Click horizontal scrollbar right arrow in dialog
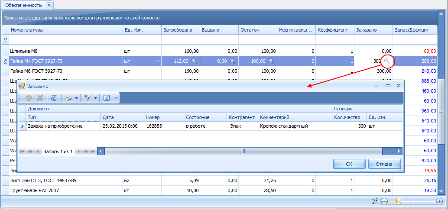Screen dimensions: 448x209 coord(399,151)
